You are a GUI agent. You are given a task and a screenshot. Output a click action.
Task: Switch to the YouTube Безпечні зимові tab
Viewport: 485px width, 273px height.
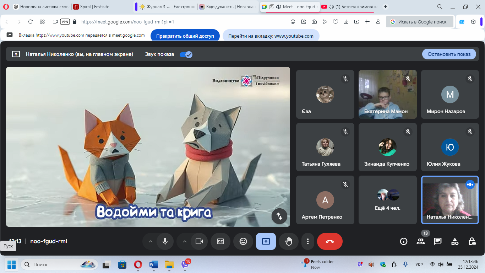350,7
